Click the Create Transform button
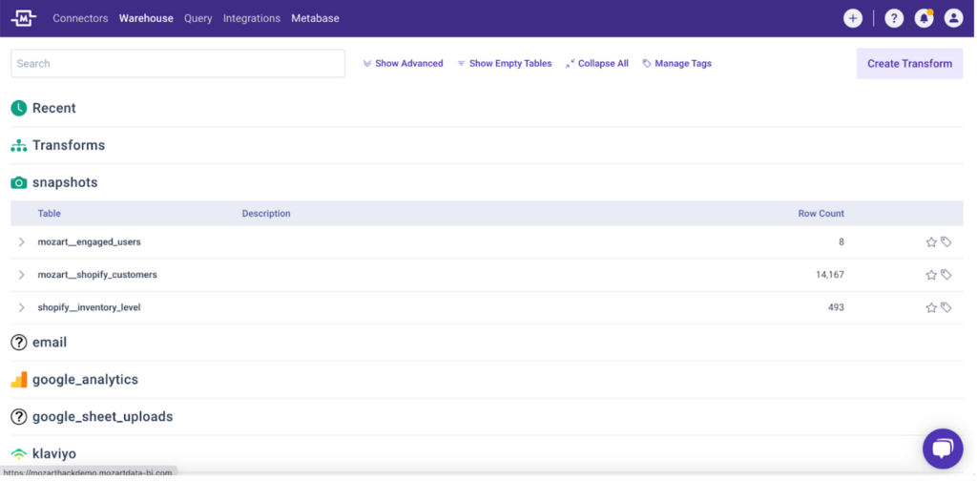 [909, 64]
